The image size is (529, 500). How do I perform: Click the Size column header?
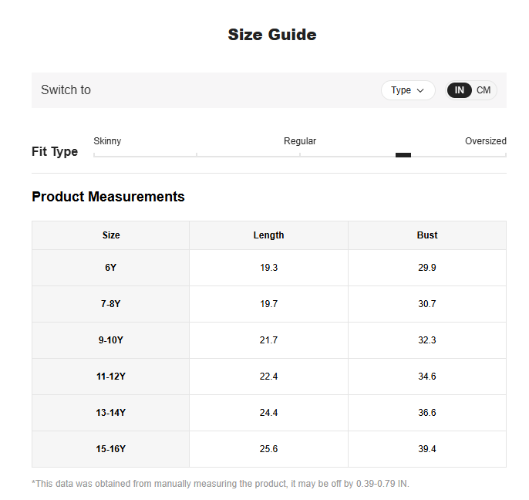(x=111, y=235)
